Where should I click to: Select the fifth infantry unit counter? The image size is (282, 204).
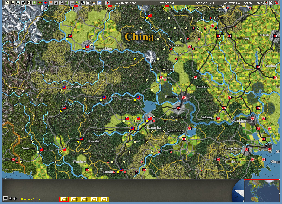(x=104, y=199)
